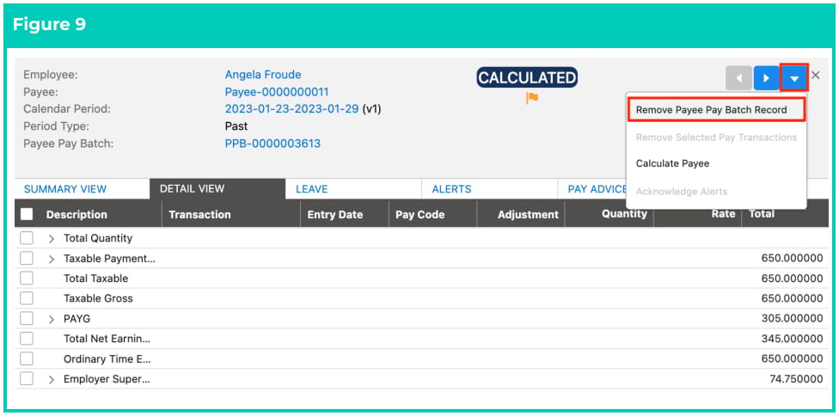The width and height of the screenshot is (839, 416).
Task: Expand the Employer Super row
Action: point(52,380)
